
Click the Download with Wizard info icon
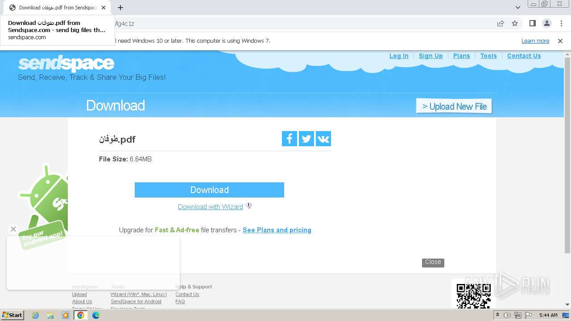(249, 206)
